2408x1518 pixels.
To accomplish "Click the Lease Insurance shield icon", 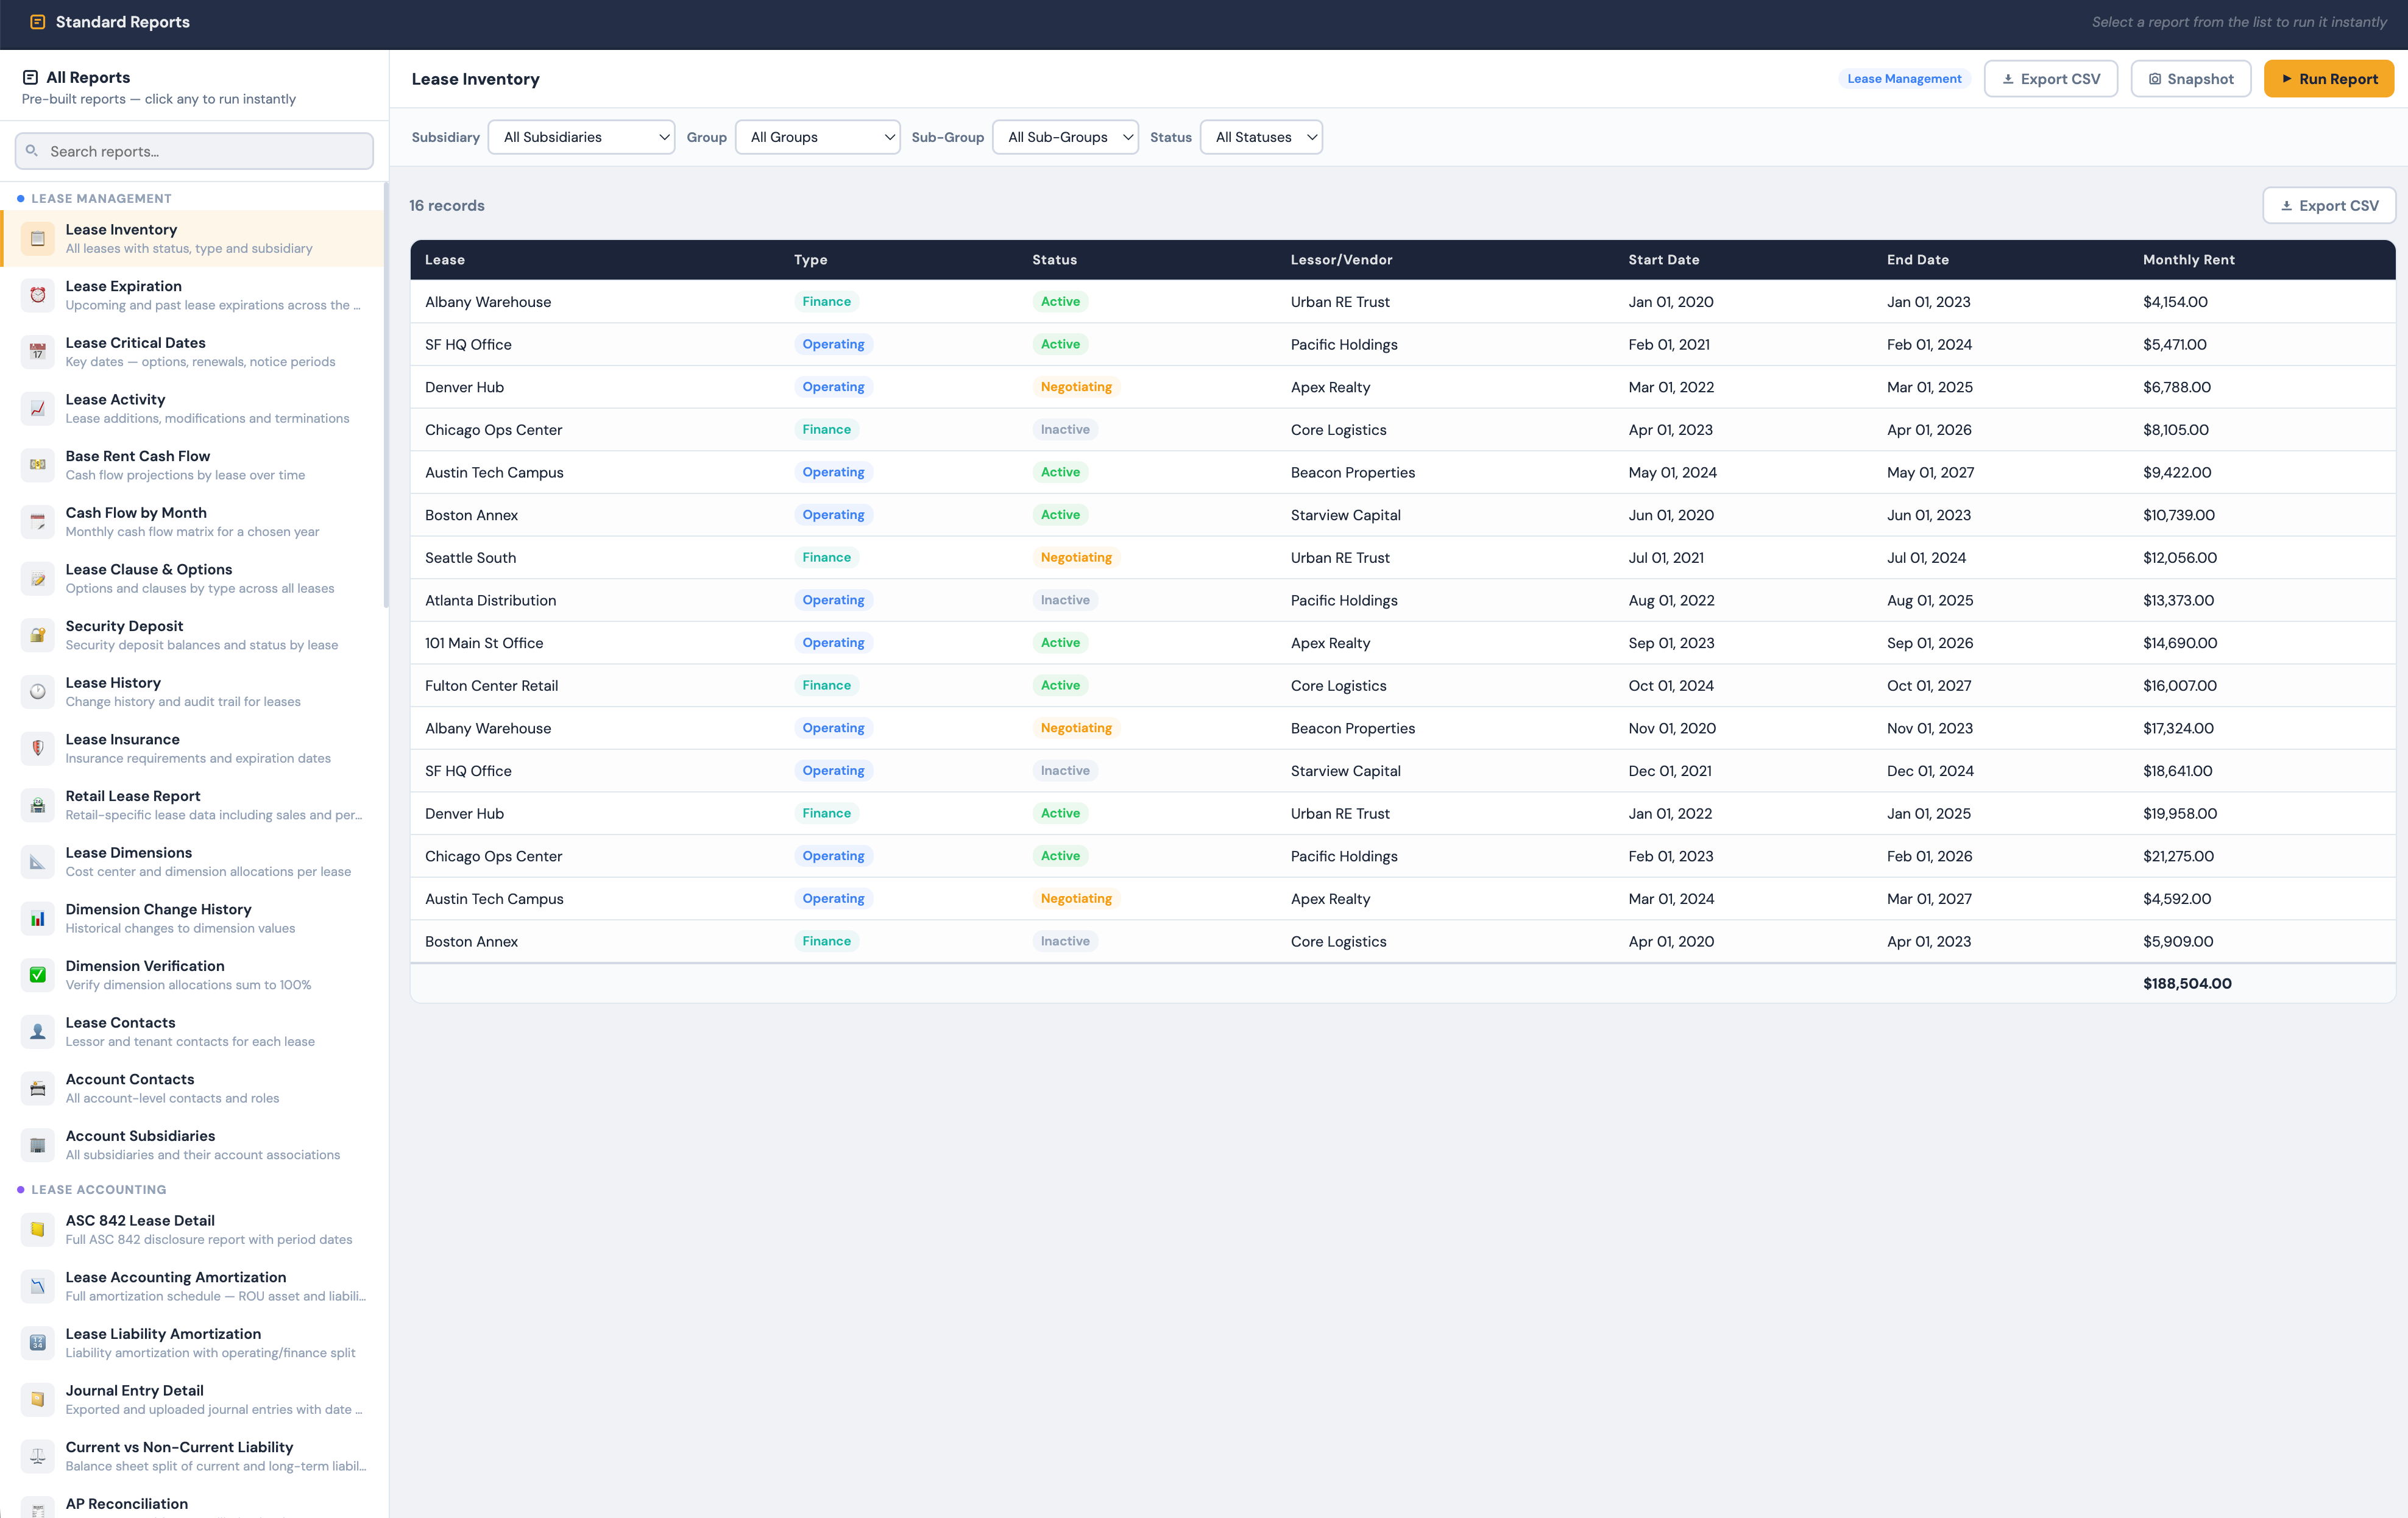I will tap(38, 748).
